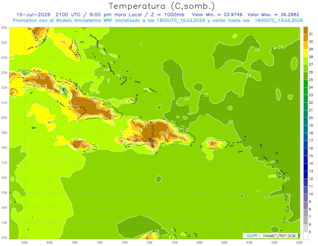Click the '82W' longitude axis label

(24, 242)
